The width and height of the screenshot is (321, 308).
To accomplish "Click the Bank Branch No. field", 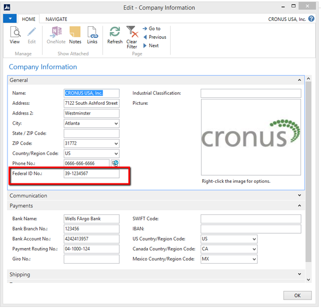I will pos(91,229).
